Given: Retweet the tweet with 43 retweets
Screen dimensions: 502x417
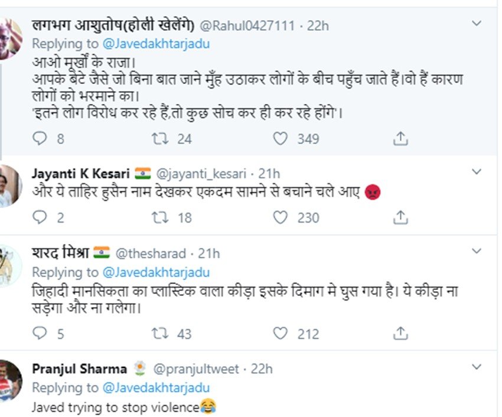Looking at the screenshot, I should [159, 334].
